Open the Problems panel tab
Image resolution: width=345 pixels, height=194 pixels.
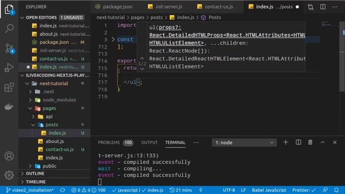pyautogui.click(x=115, y=142)
